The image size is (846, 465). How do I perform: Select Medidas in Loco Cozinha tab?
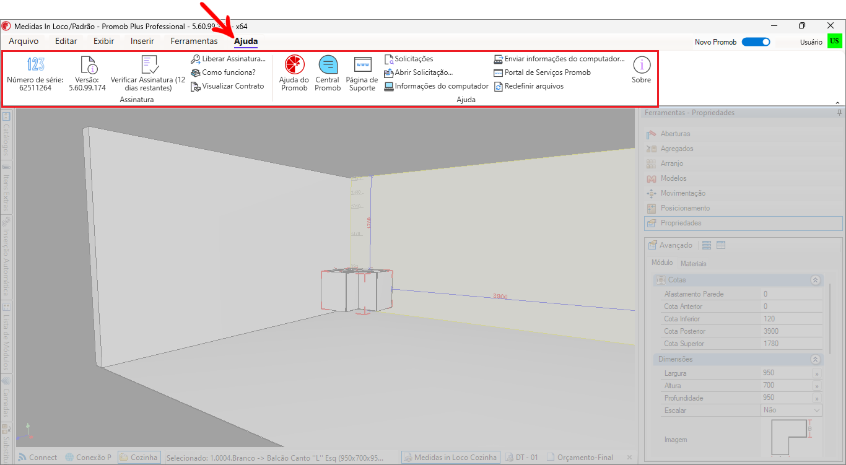(x=450, y=458)
